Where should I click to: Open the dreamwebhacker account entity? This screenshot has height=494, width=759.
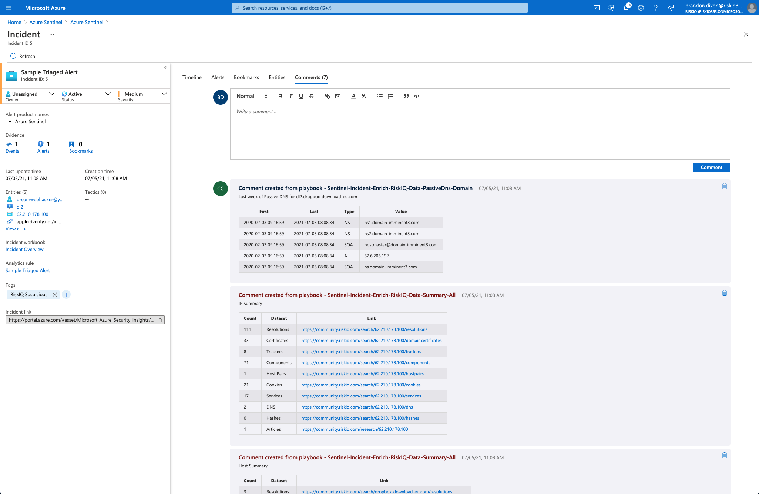pyautogui.click(x=40, y=200)
